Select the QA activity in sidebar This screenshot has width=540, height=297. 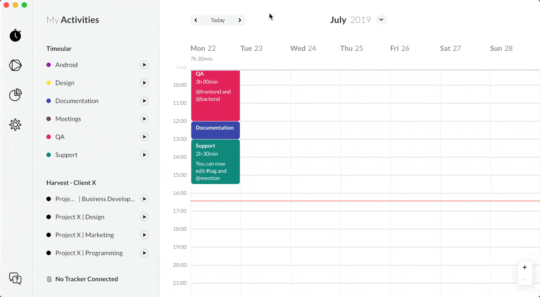60,137
